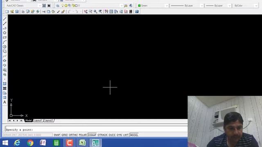Click the green color swatch in color control
The height and width of the screenshot is (147, 262).
[x=139, y=6]
